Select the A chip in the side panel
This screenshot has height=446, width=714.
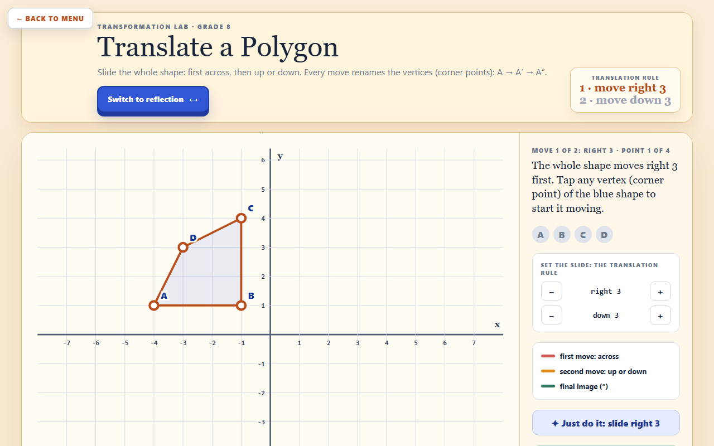point(541,235)
